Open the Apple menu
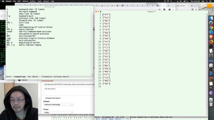Viewport: 214px width, 120px height. tap(3, 1)
